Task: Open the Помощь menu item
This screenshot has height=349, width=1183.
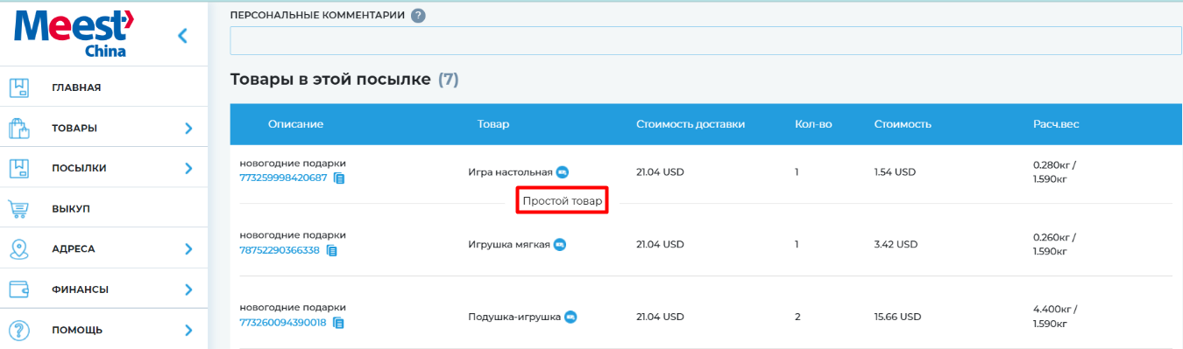Action: click(x=103, y=330)
